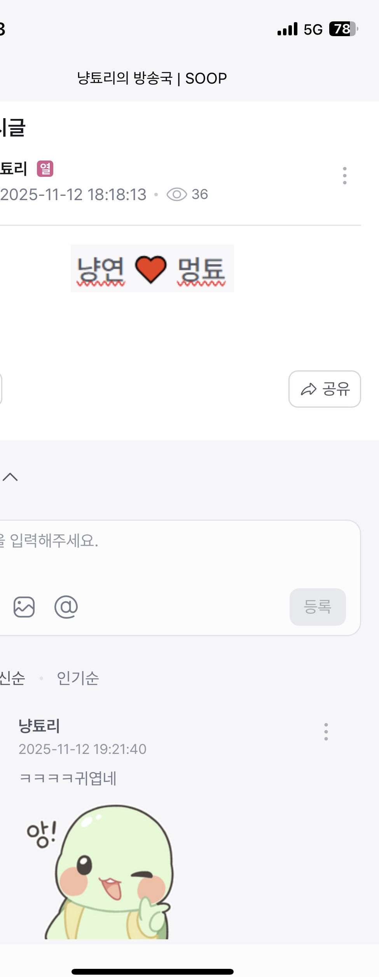Tap the 공유 share label
Viewport: 379px width, 977px height.
(x=336, y=389)
